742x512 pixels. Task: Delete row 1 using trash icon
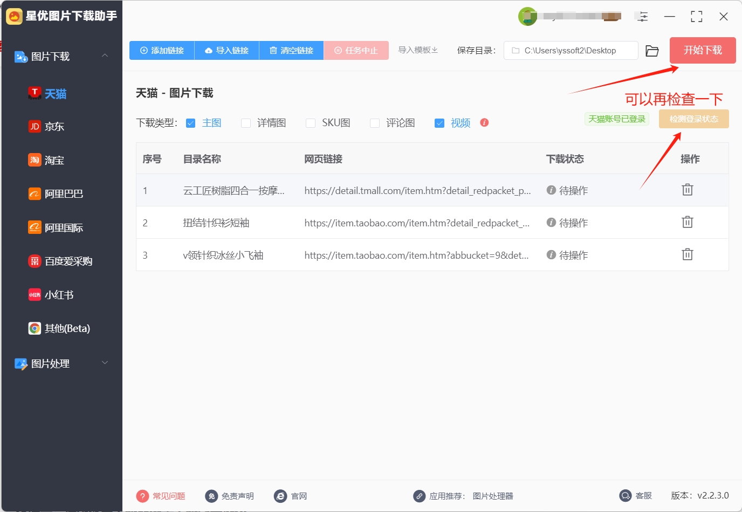point(688,190)
